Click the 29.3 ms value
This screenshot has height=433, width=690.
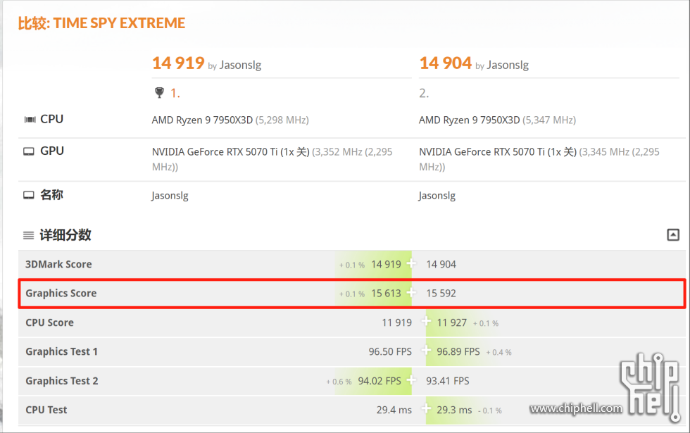[454, 410]
